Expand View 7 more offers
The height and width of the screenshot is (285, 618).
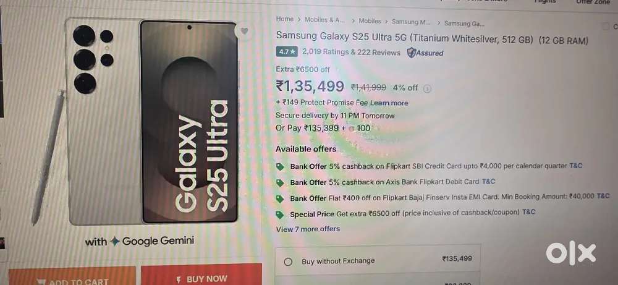pos(308,229)
